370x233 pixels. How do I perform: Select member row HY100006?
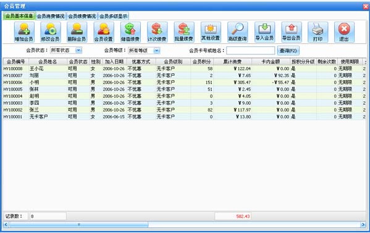(184, 82)
